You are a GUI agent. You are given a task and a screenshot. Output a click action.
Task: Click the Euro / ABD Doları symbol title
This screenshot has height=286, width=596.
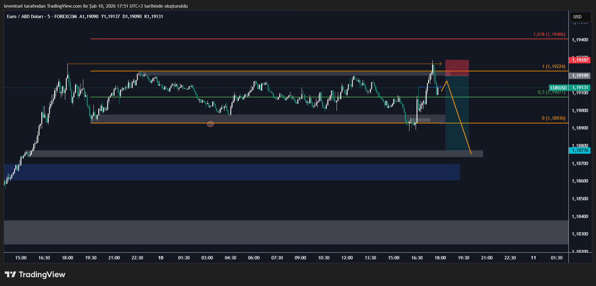[26, 16]
